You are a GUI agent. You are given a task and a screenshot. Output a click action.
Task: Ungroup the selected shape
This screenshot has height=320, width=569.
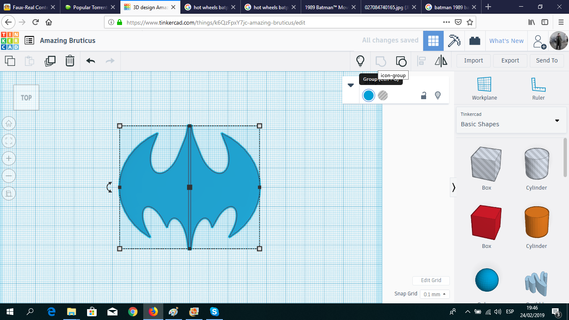(x=401, y=61)
